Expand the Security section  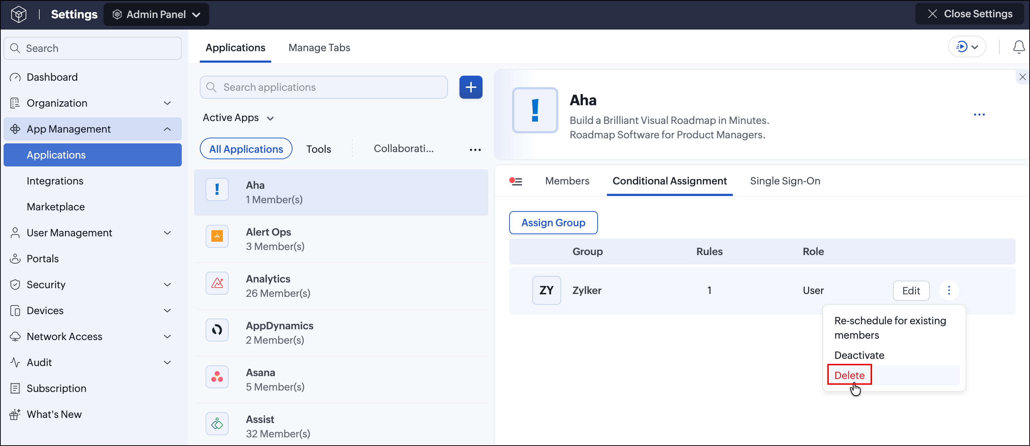tap(93, 285)
